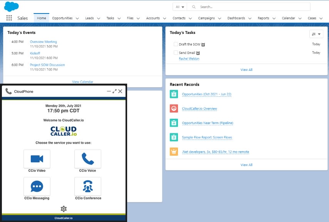Open Rachel Weldon contact link
This screenshot has width=329, height=222.
coord(189,59)
